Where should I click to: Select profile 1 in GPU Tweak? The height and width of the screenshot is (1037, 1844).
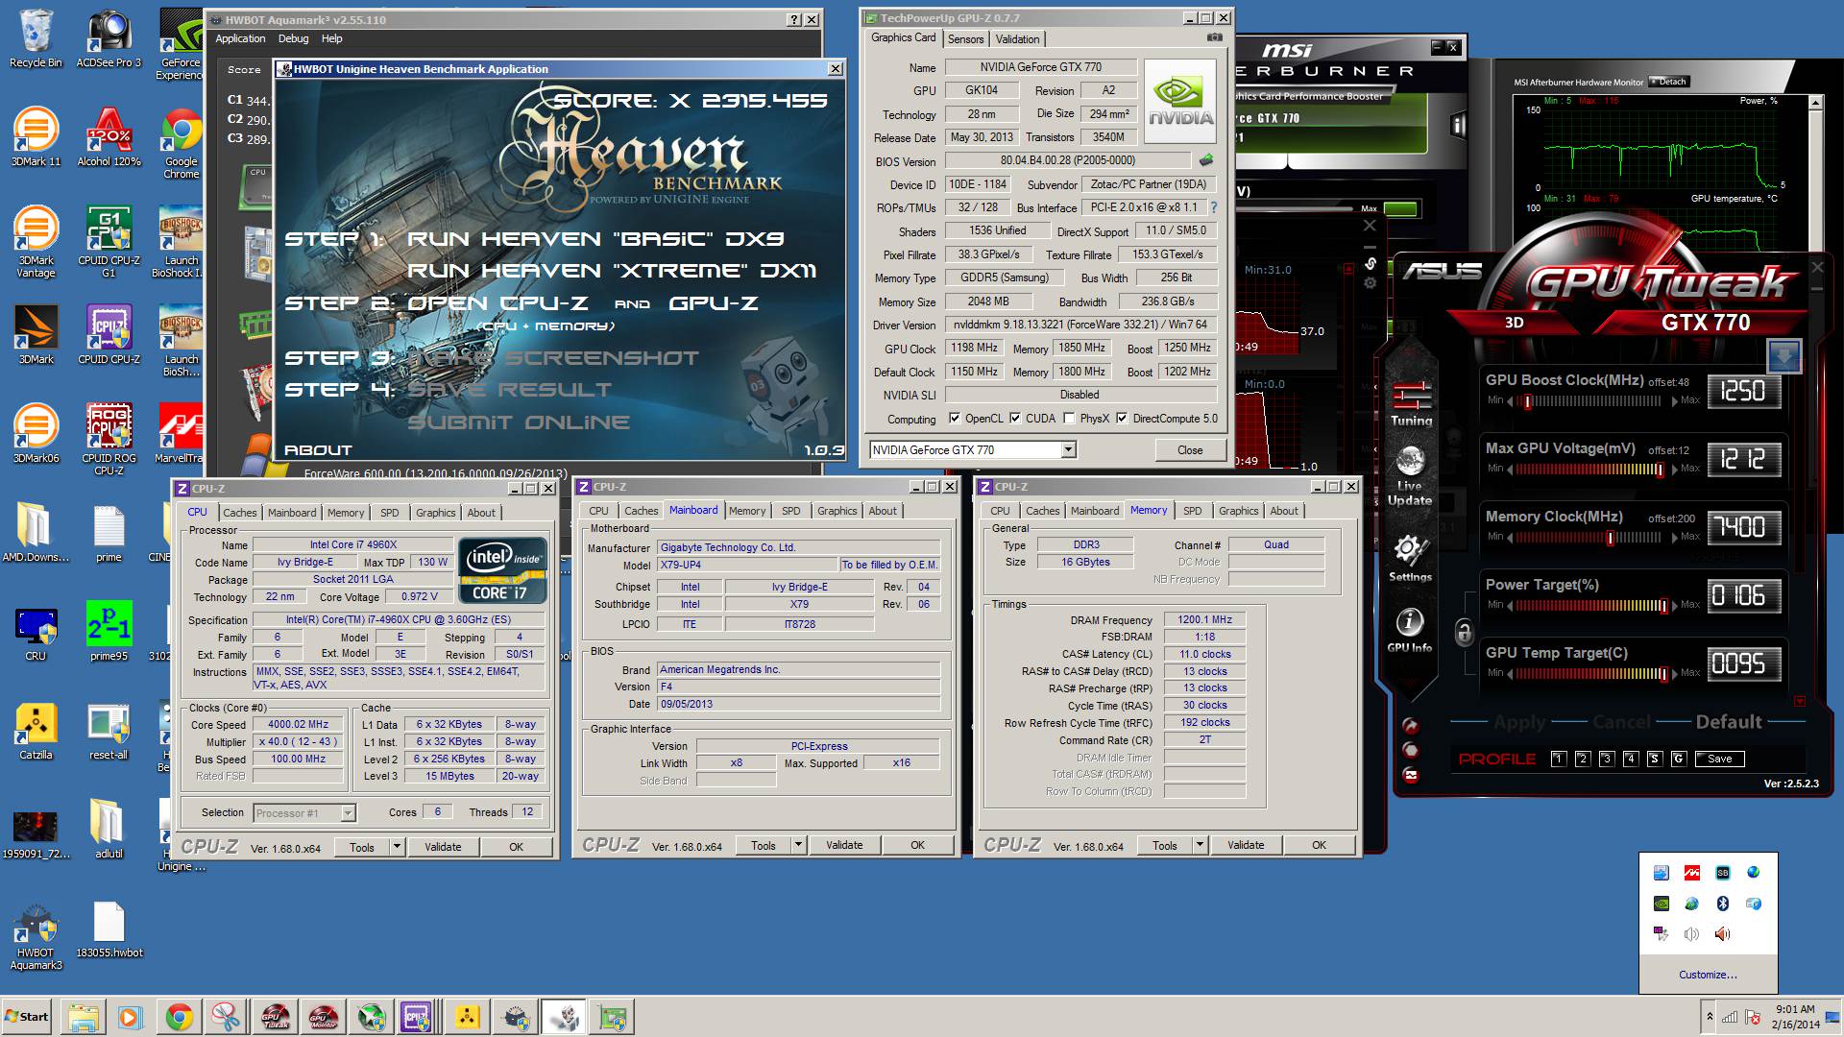pyautogui.click(x=1559, y=759)
